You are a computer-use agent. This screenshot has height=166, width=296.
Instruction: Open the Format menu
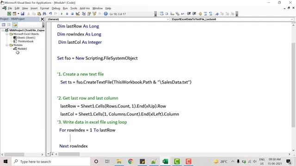pos(44,8)
